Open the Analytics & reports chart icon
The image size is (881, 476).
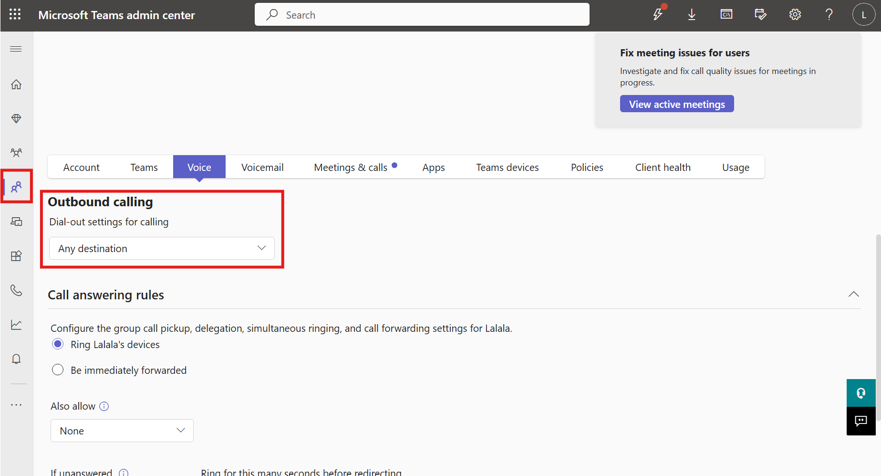point(16,325)
